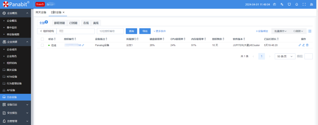Close the 日志设备 tab
This screenshot has height=125, width=318.
(64, 12)
